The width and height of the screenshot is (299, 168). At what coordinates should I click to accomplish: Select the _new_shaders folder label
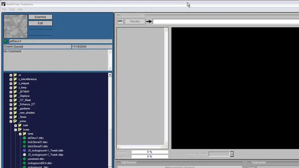[27, 113]
